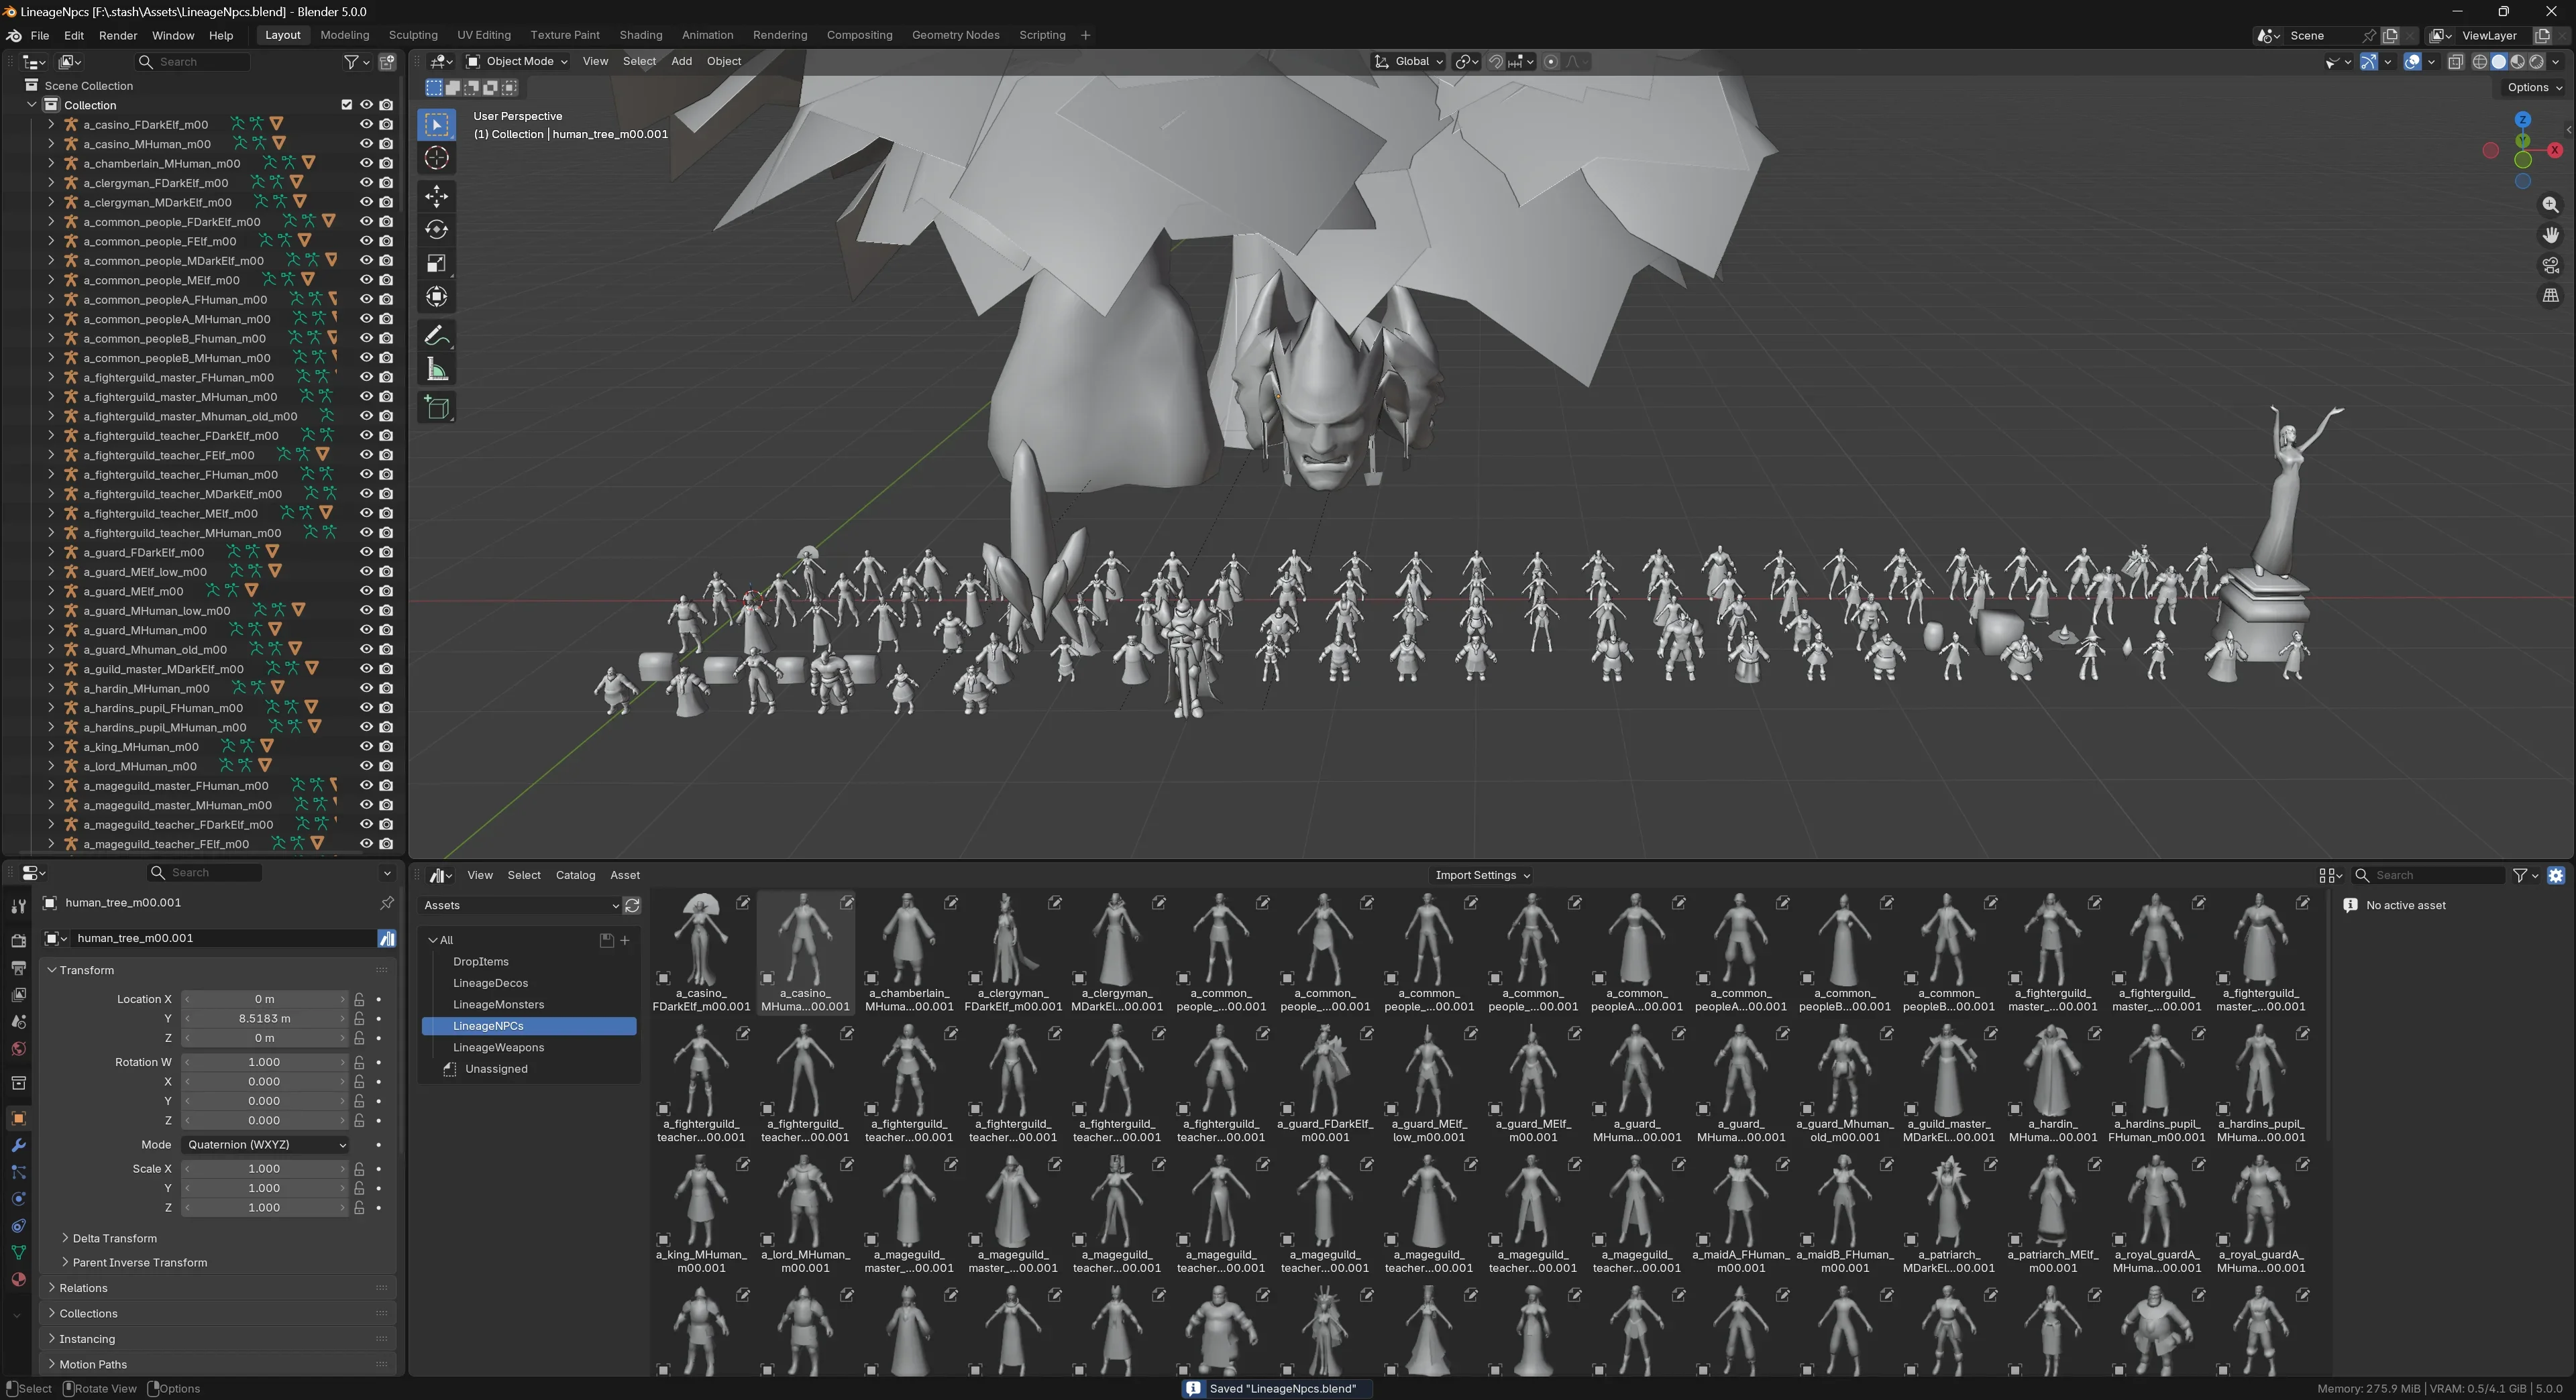Screen dimensions: 2576x1400
Task: Open the viewport Options dropdown
Action: (x=2534, y=88)
